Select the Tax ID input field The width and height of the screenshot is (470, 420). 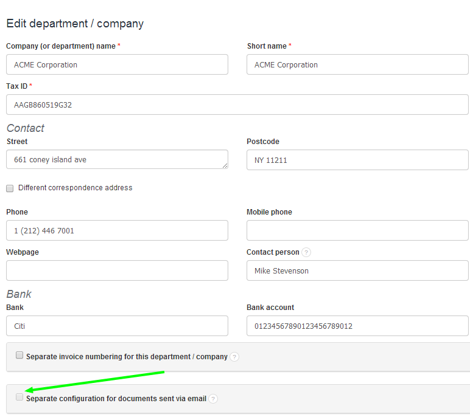[x=237, y=105]
